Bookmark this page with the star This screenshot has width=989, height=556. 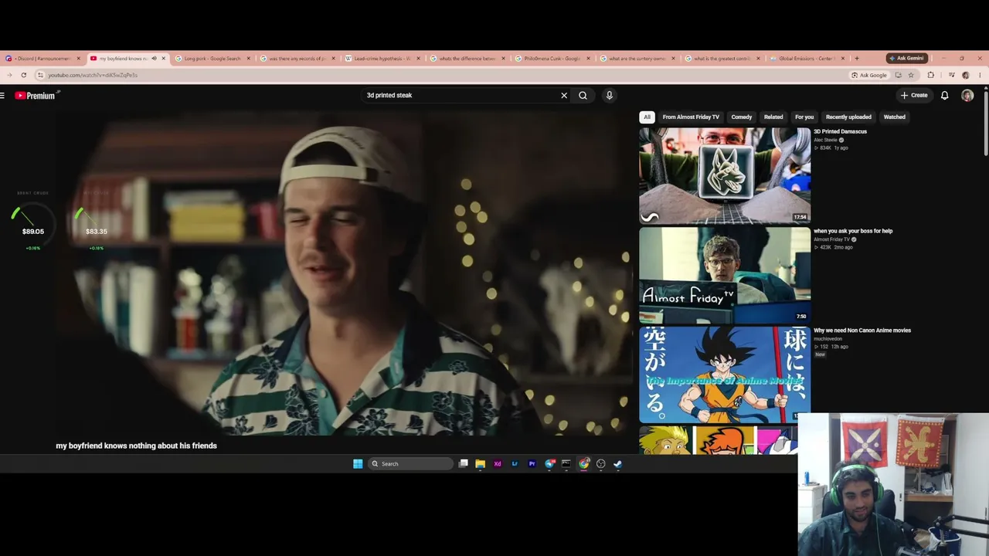click(911, 75)
